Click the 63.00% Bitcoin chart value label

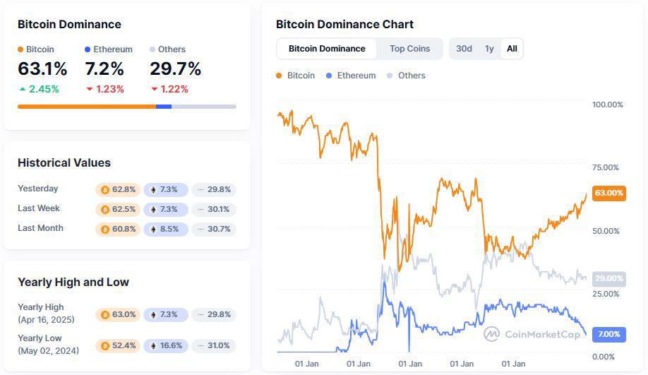(608, 193)
